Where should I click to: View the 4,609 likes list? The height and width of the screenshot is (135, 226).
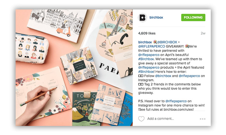pyautogui.click(x=147, y=33)
